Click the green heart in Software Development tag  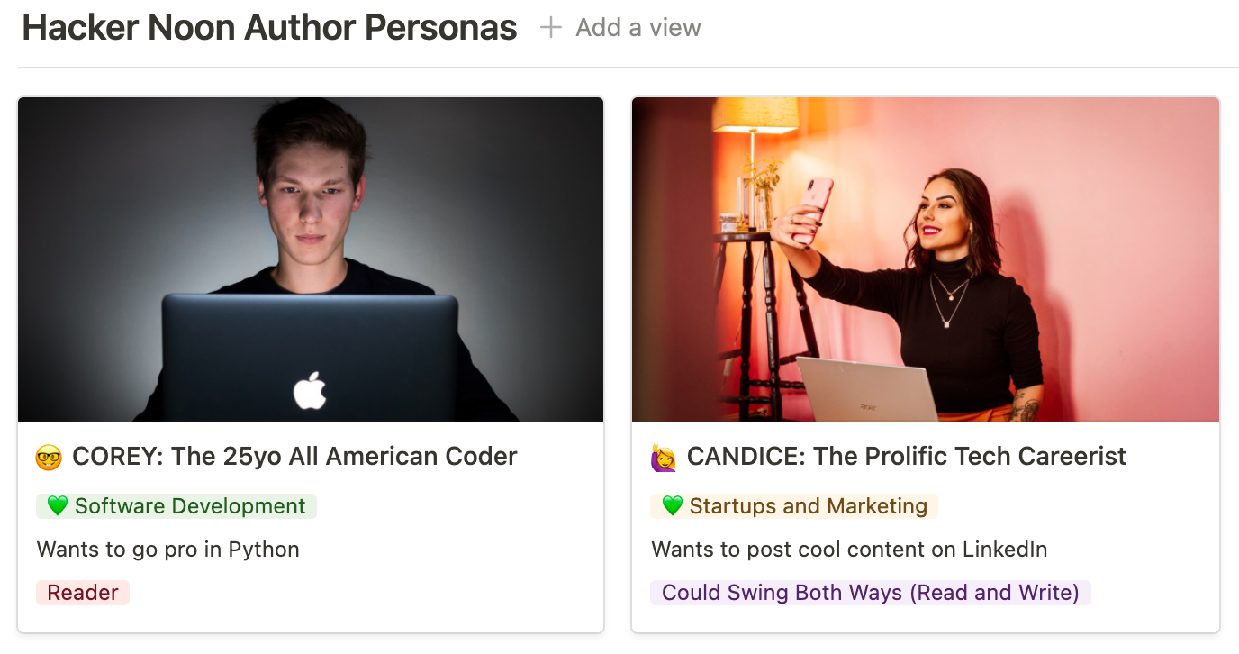(x=57, y=506)
